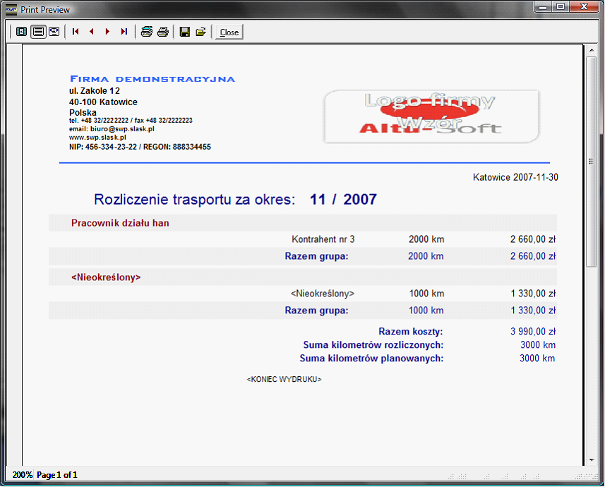605x487 pixels.
Task: Maximize the Print Preview window
Action: (x=561, y=7)
